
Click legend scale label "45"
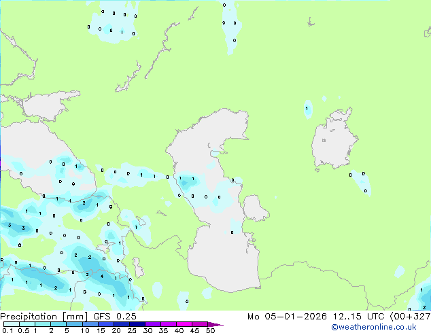pyautogui.click(x=195, y=330)
